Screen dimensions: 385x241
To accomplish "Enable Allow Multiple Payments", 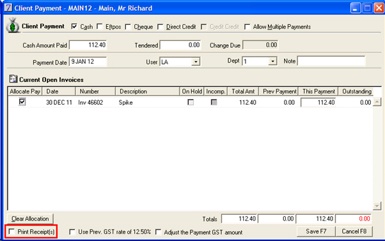I will click(x=247, y=26).
